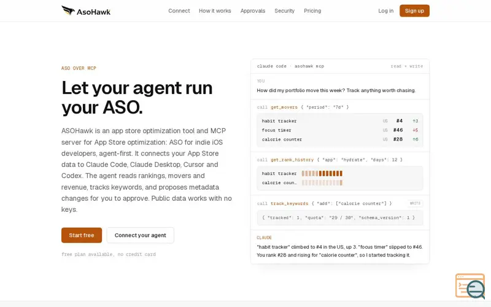Click the track_keywords call line
This screenshot has height=307, width=491.
tap(324, 204)
